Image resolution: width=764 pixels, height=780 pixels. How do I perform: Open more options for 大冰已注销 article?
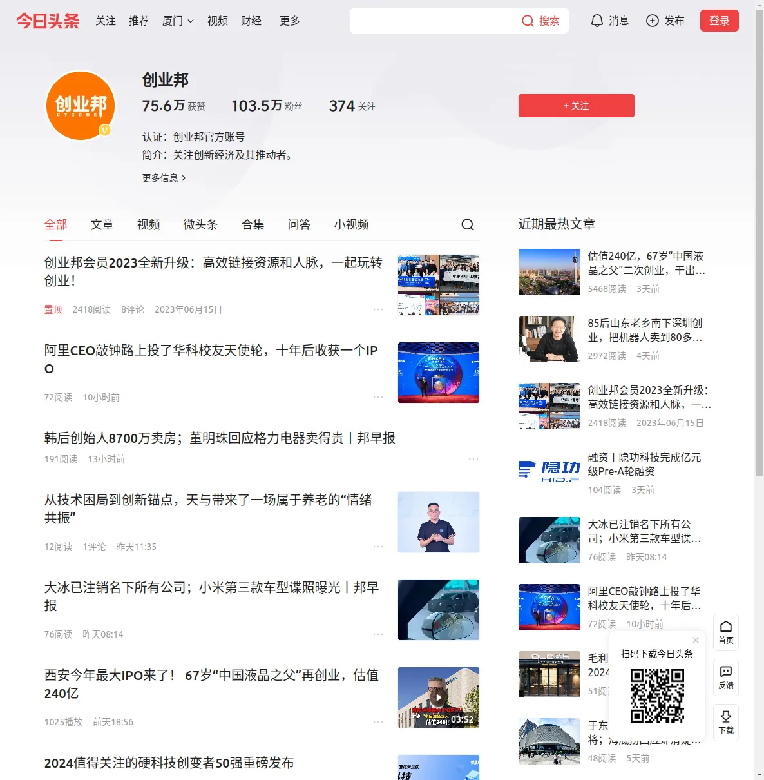point(378,634)
